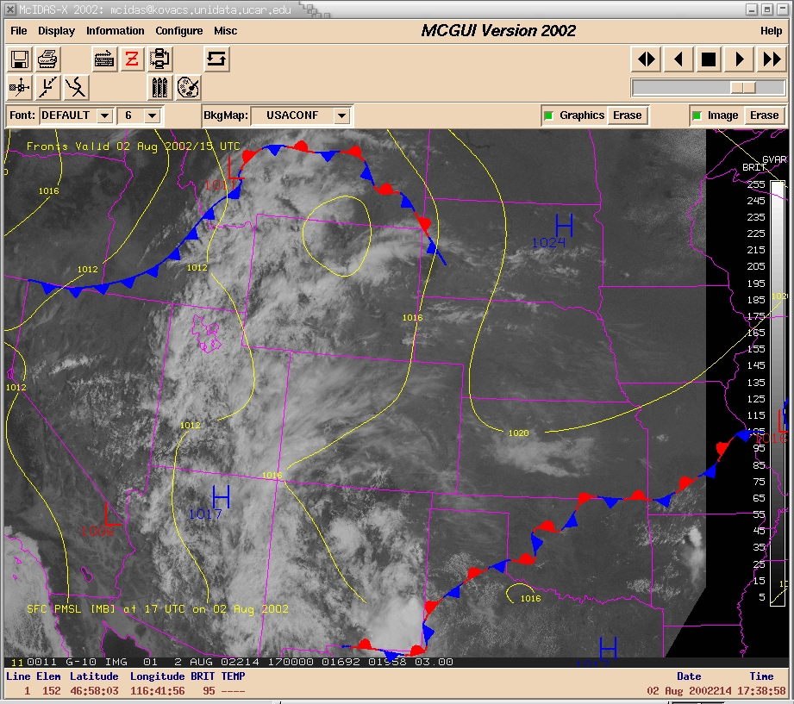This screenshot has width=794, height=704.
Task: Erase the graphics layer
Action: tap(627, 115)
